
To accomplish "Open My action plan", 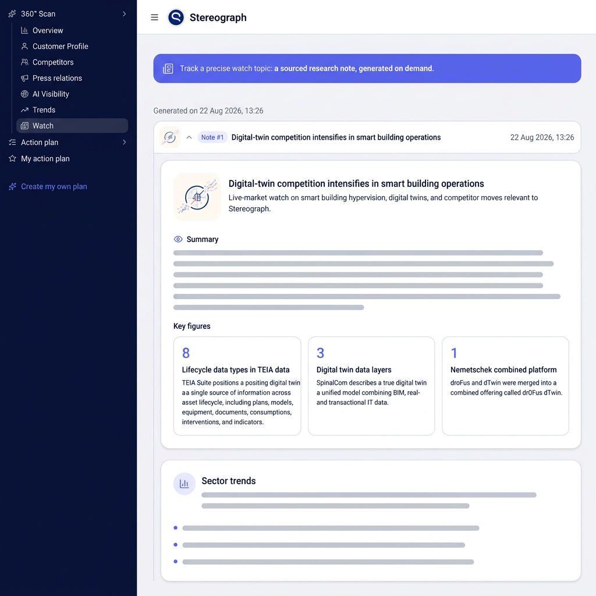I will 45,159.
